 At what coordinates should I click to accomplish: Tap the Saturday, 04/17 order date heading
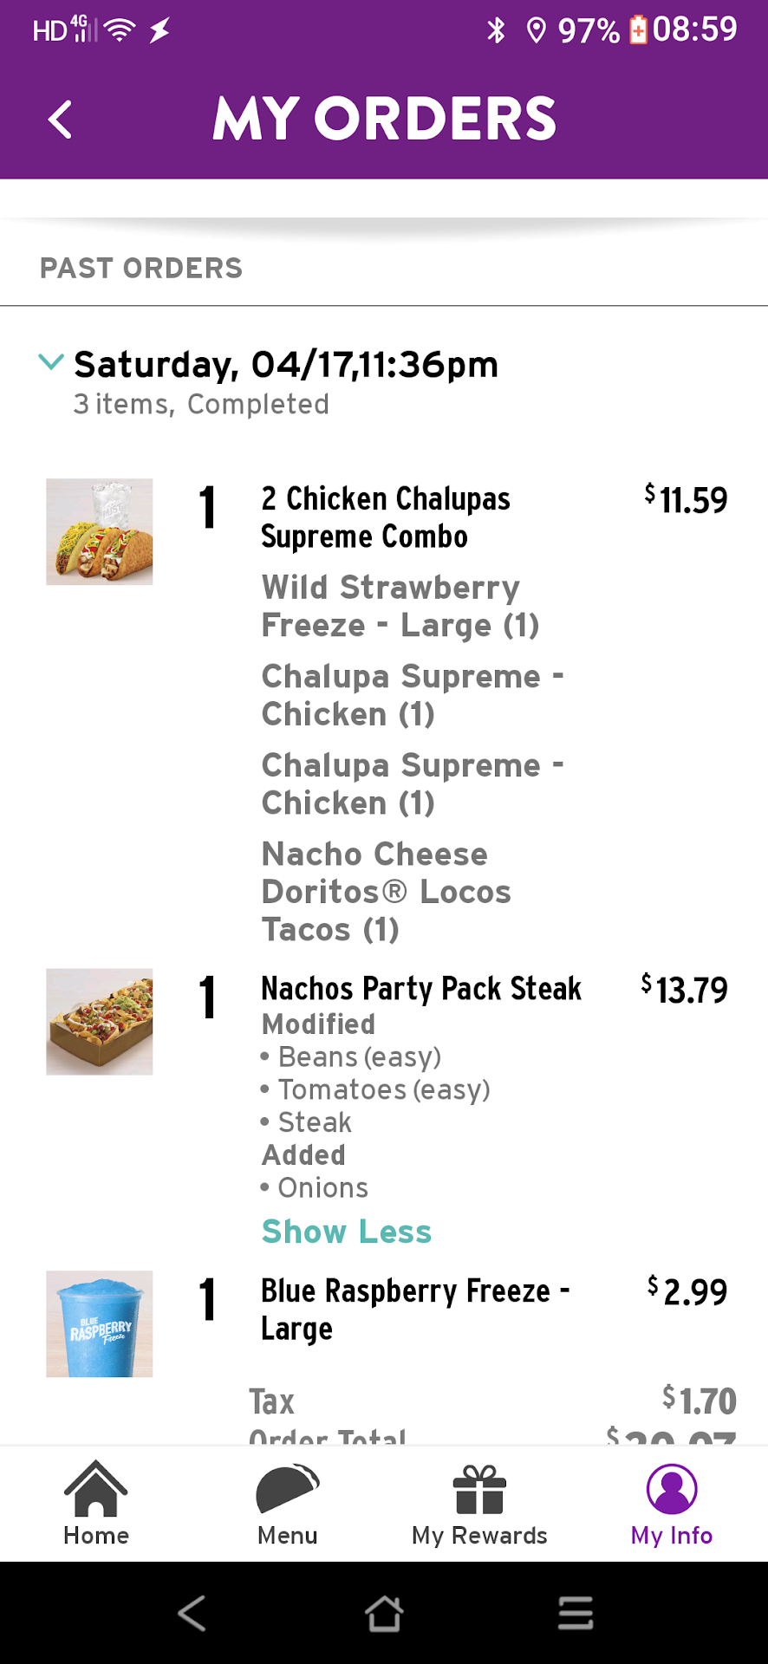click(286, 365)
